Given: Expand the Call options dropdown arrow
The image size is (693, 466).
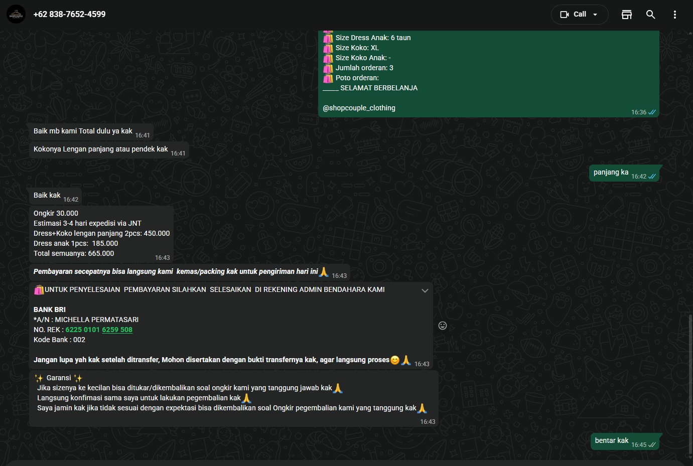Looking at the screenshot, I should [x=596, y=15].
